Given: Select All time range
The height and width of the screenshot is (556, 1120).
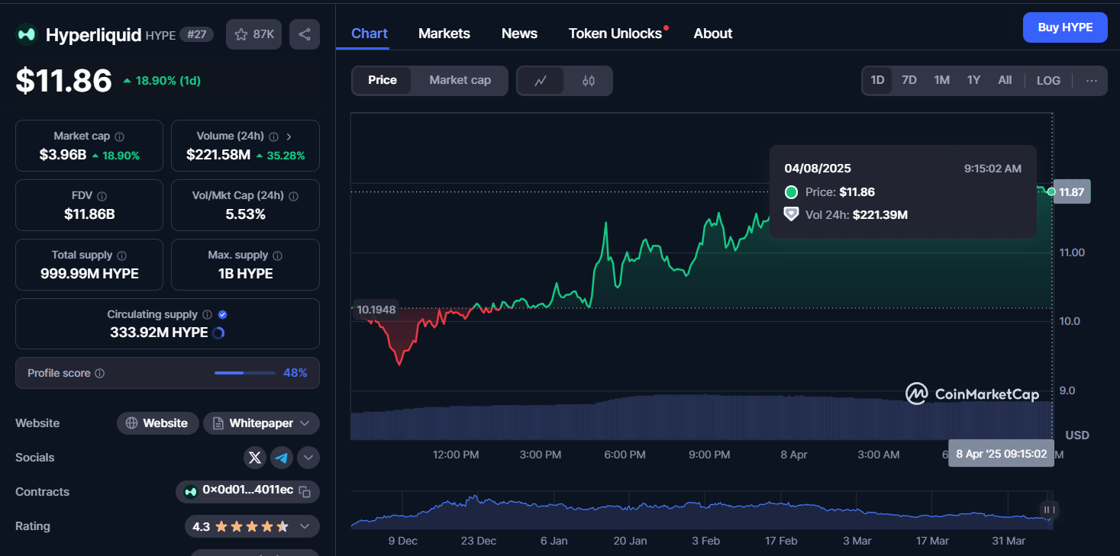Looking at the screenshot, I should point(1005,80).
